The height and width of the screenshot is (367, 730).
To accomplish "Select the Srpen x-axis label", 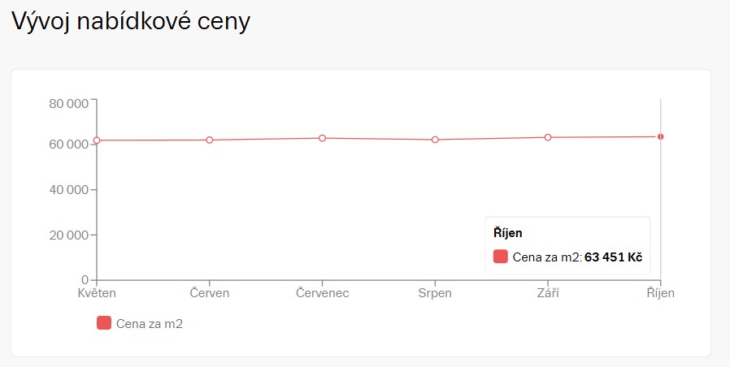I will [436, 293].
